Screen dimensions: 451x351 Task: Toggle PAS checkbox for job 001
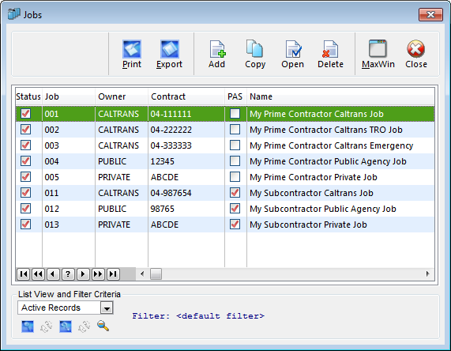tap(235, 114)
